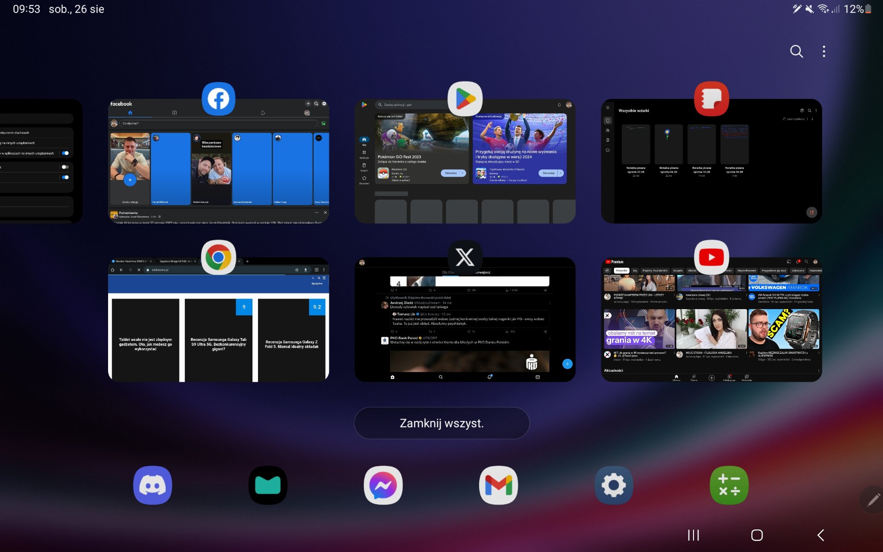
Task: Tap the Facebook app icon above its card
Action: (x=218, y=99)
